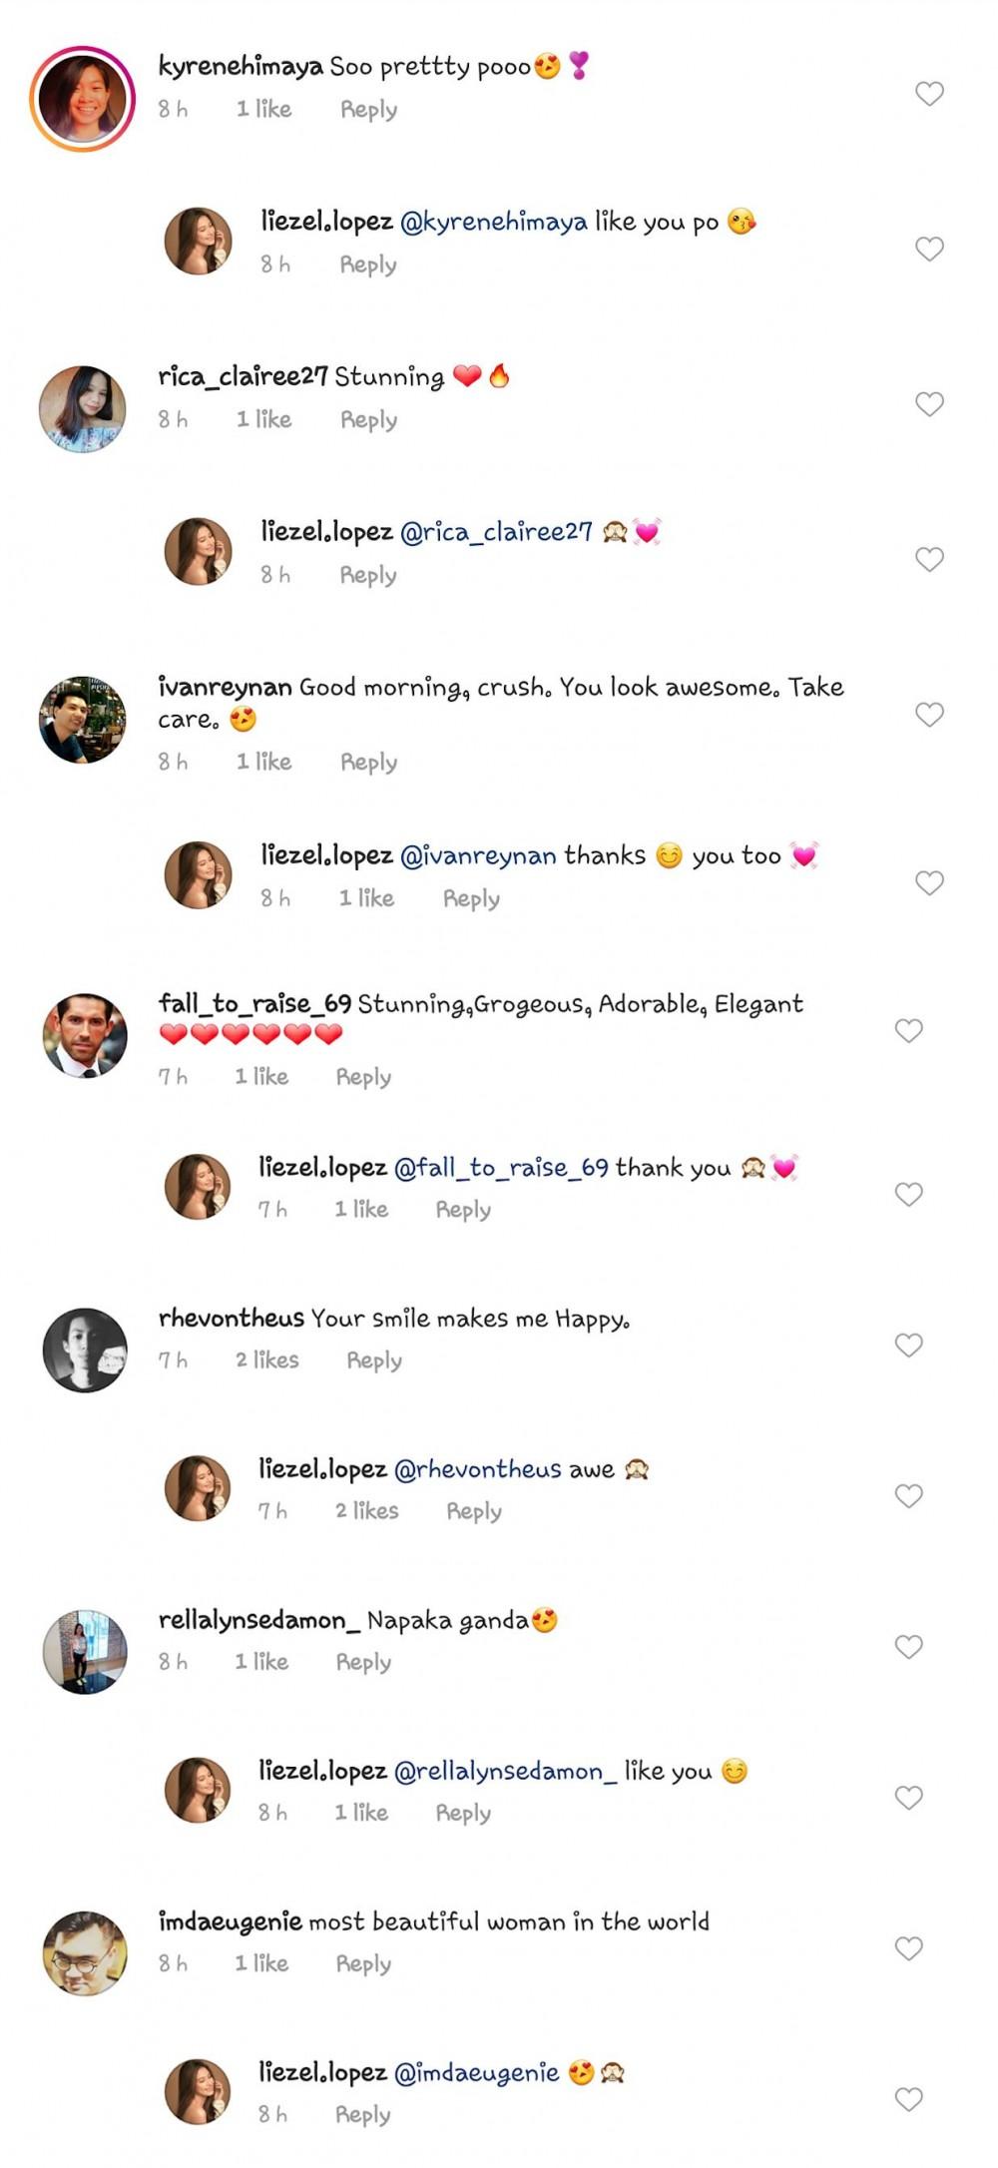View kyrenehimaya's story from profile picture
Image resolution: width=998 pixels, height=2168 pixels.
click(83, 98)
